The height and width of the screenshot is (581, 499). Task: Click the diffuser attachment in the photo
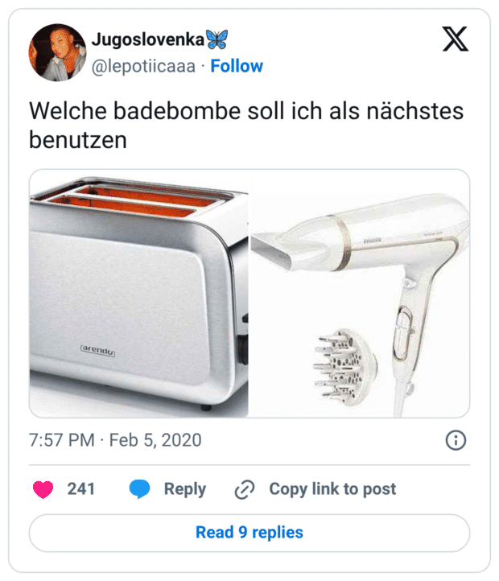click(341, 366)
